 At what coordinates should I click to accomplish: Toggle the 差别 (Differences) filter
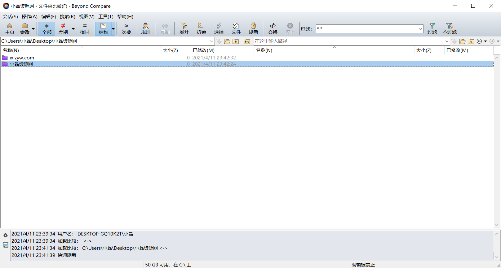coord(63,28)
